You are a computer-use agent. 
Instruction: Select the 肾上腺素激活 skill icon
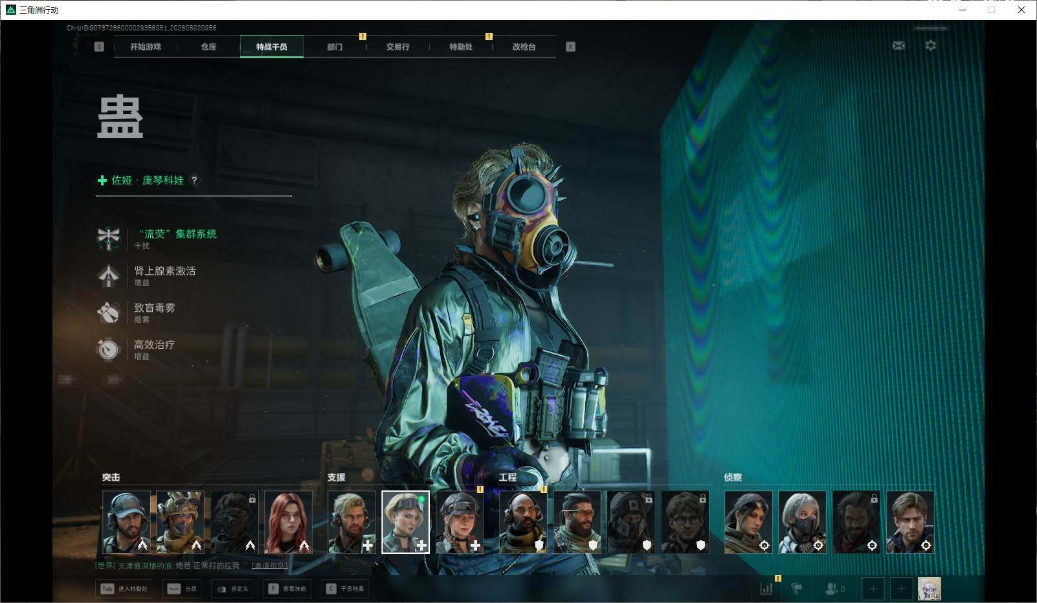109,276
